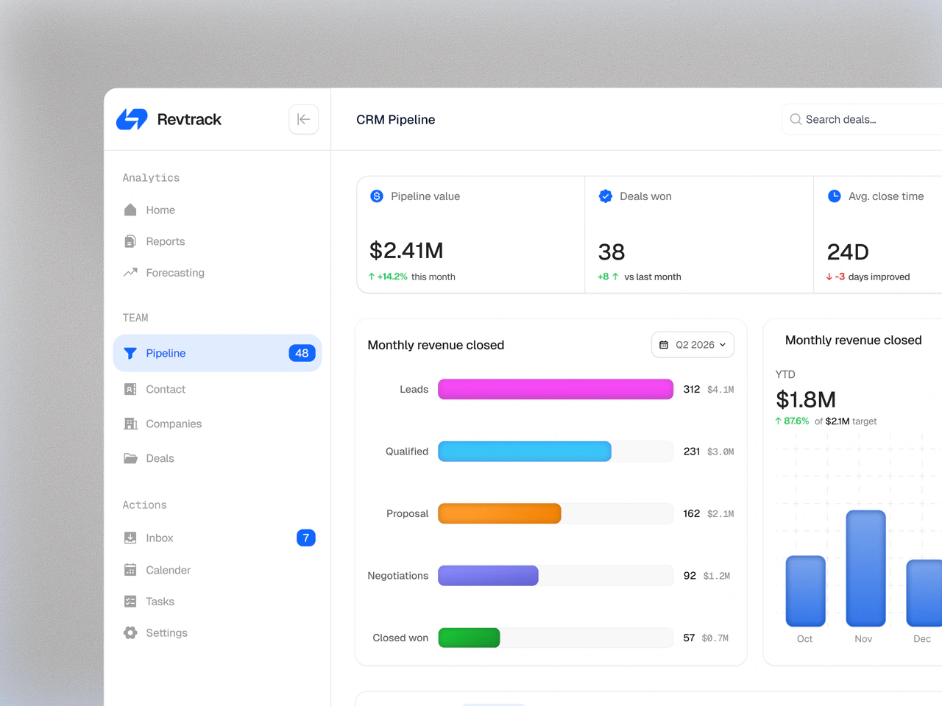Click the -3 days improved indicator

(868, 277)
